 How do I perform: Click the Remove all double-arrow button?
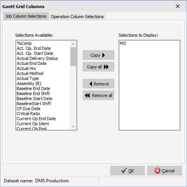pos(99,95)
